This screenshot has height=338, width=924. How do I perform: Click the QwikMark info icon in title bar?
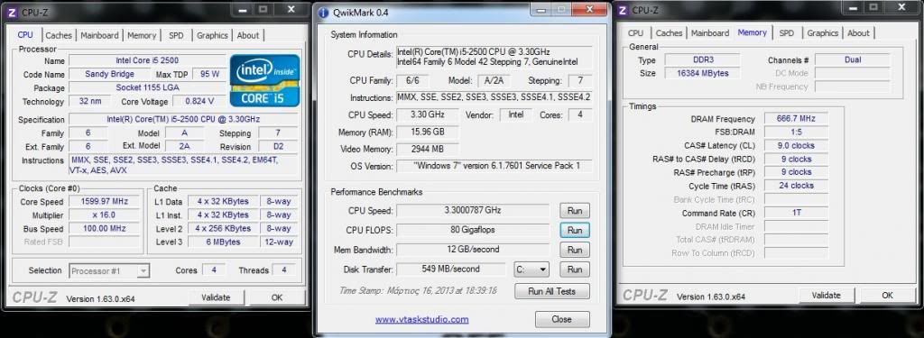point(324,13)
